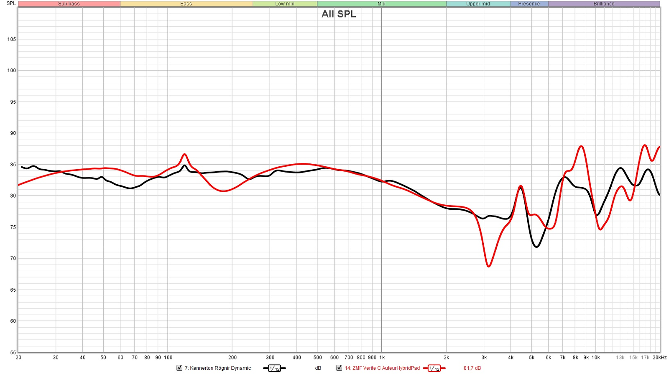
Task: Click the Kennerton Rögnir Dynamic legend label
Action: pyautogui.click(x=217, y=368)
